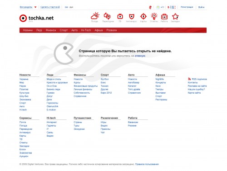This screenshot has height=171, width=227.
Task: Click the Войти login link
Action: [201, 7]
